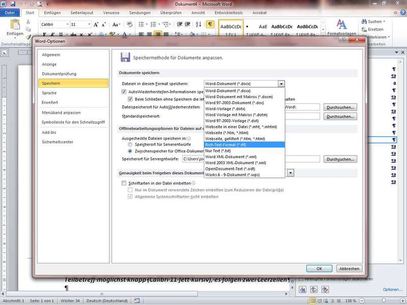This screenshot has height=305, width=407.
Task: Switch to the Seitenlayout ribbon tab
Action: tap(82, 12)
